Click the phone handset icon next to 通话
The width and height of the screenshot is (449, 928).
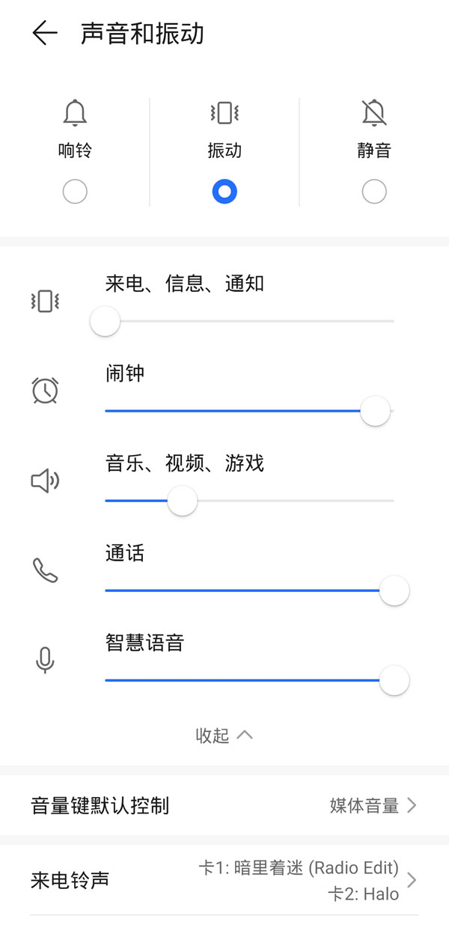(x=45, y=571)
